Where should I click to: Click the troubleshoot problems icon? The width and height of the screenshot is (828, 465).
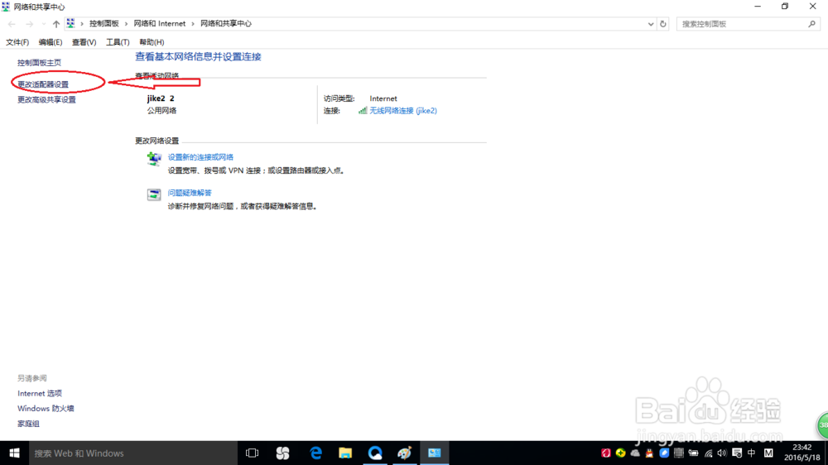pyautogui.click(x=154, y=194)
